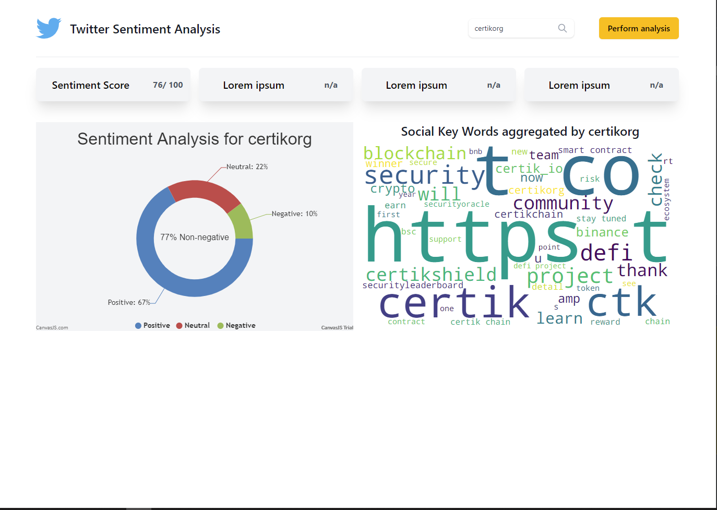The width and height of the screenshot is (717, 510).
Task: Click the 76/ 100 score value
Action: coord(168,85)
